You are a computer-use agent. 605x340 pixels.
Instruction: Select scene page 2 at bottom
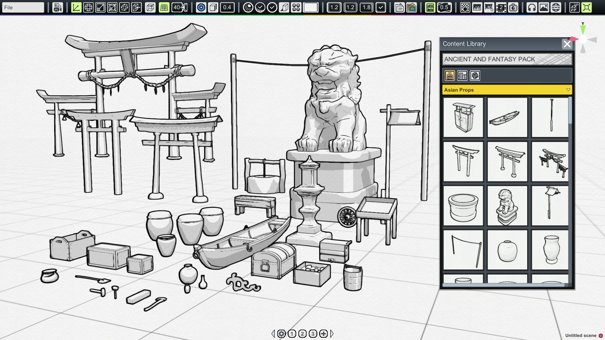[302, 334]
